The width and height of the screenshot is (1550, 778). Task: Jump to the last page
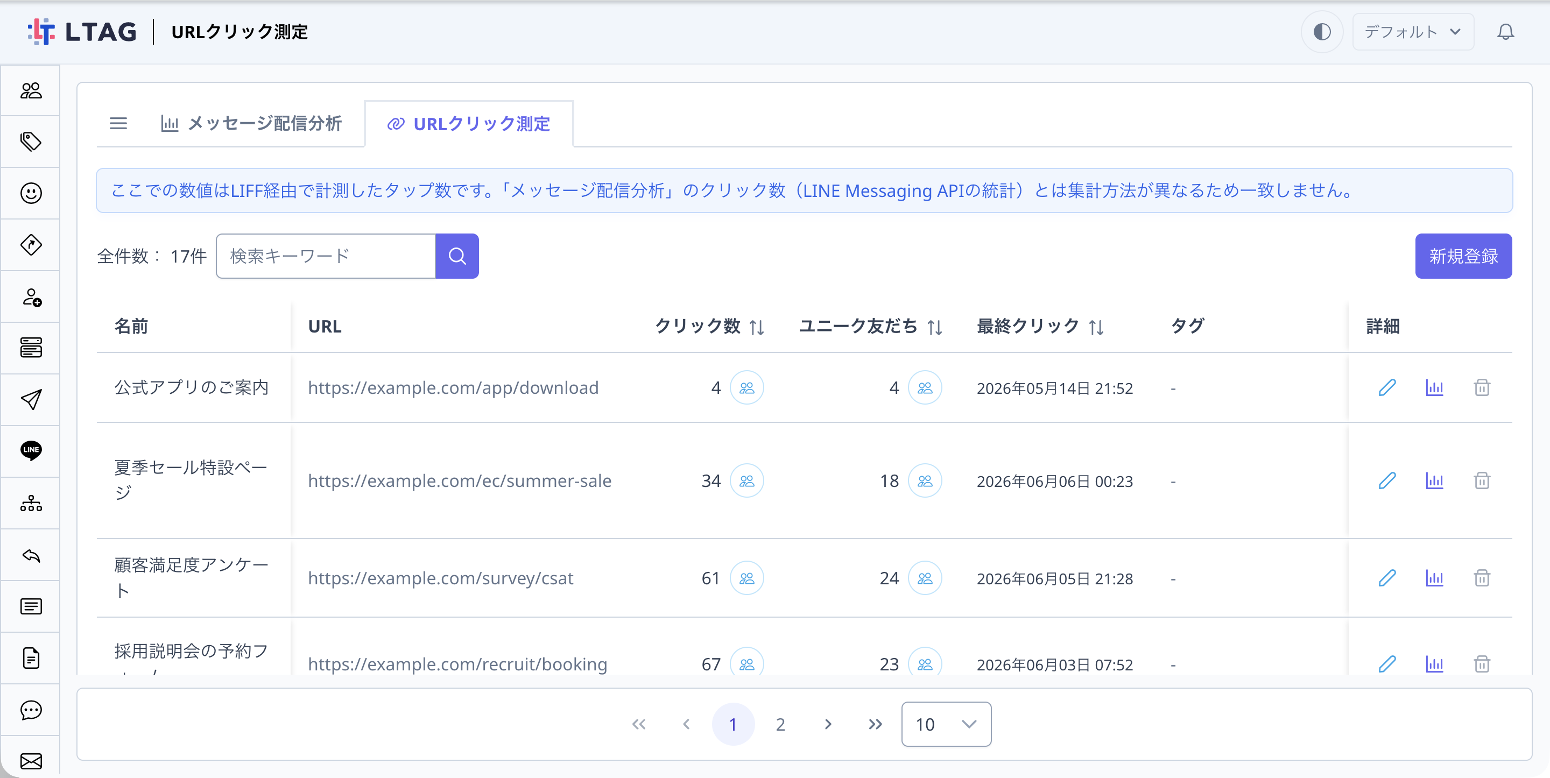(x=875, y=724)
